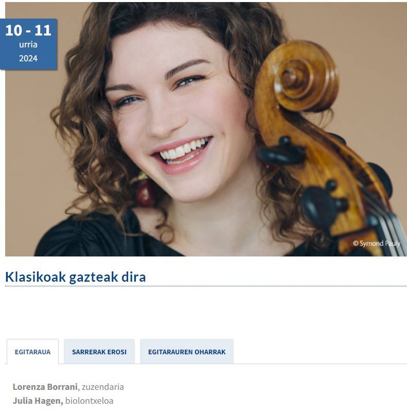Open the EGITARAUA tab
Image resolution: width=407 pixels, height=412 pixels.
point(32,352)
